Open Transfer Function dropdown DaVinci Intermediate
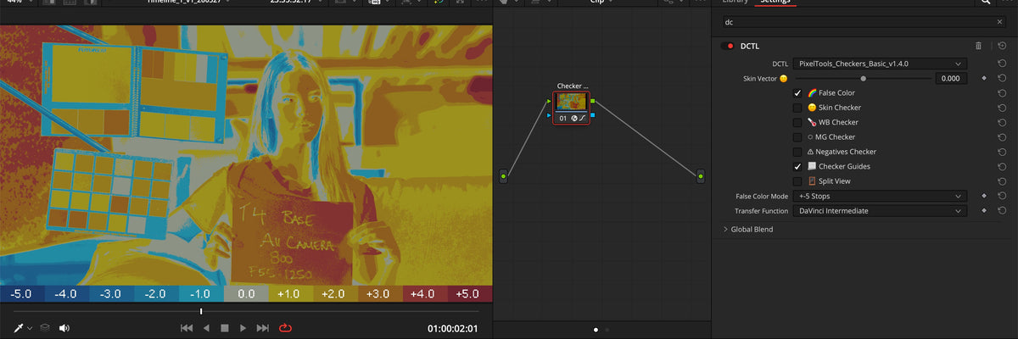The image size is (1018, 339). [x=880, y=210]
